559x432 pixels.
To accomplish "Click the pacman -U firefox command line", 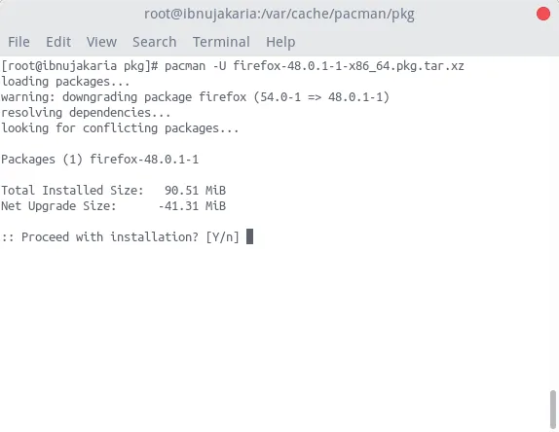I will coord(233,66).
